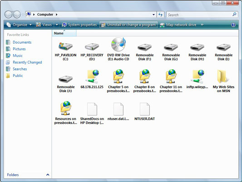
Task: Select the Removable Disk (J:) icon
Action: click(x=65, y=79)
